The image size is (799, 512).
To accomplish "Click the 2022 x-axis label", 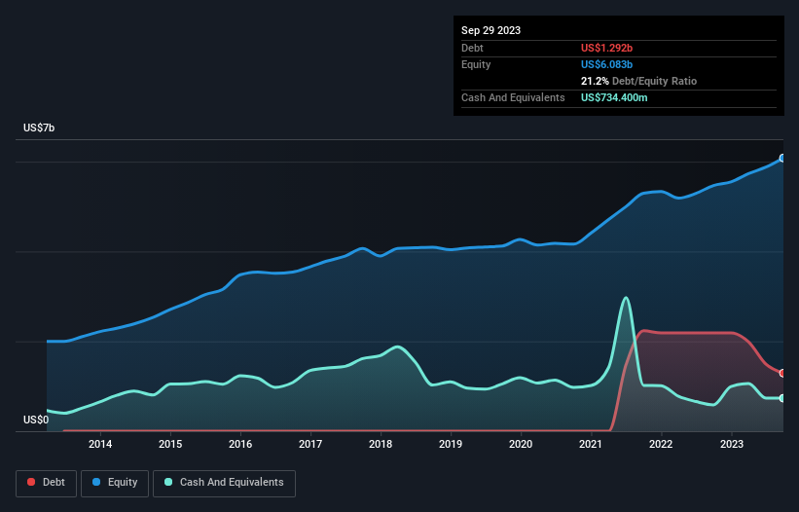I will pyautogui.click(x=661, y=444).
